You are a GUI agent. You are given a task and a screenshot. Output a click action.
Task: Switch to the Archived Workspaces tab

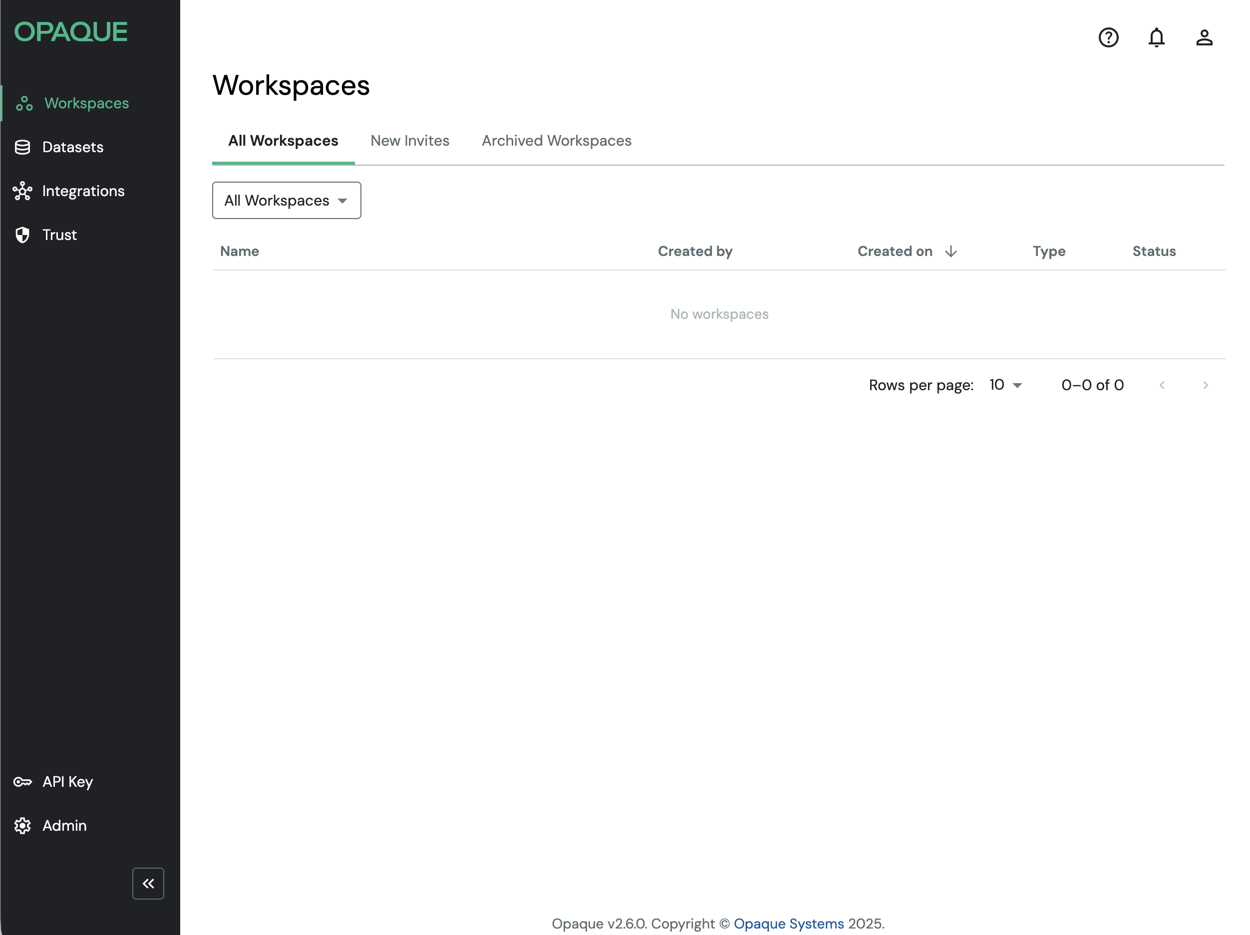pyautogui.click(x=556, y=141)
